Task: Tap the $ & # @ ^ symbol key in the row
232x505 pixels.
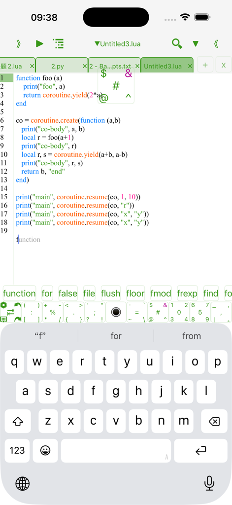Action: (158, 312)
